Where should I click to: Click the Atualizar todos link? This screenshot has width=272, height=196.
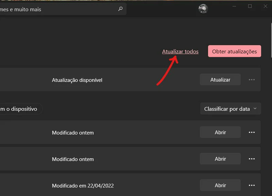point(180,52)
